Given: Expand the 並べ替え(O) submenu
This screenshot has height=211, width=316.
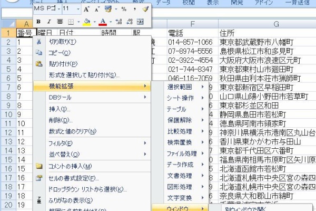Looking at the screenshot, I should (92, 155).
